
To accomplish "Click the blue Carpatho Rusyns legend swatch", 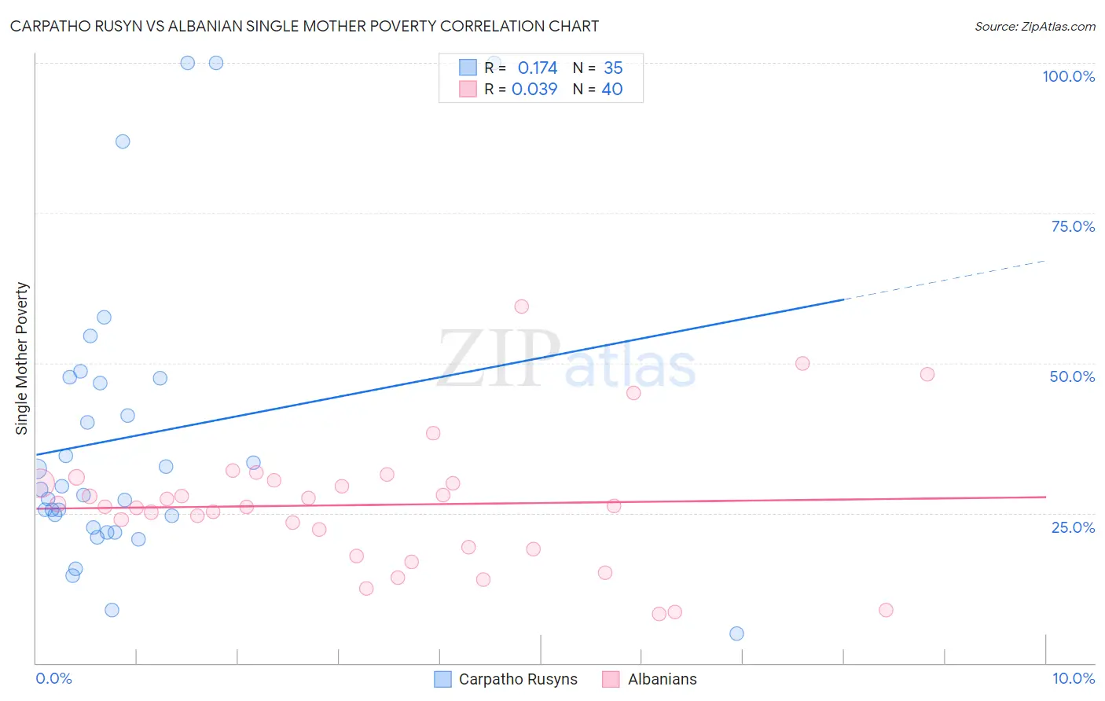I will tap(443, 679).
